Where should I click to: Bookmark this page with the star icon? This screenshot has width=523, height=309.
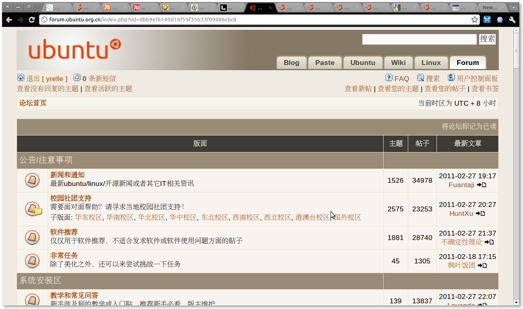point(474,19)
